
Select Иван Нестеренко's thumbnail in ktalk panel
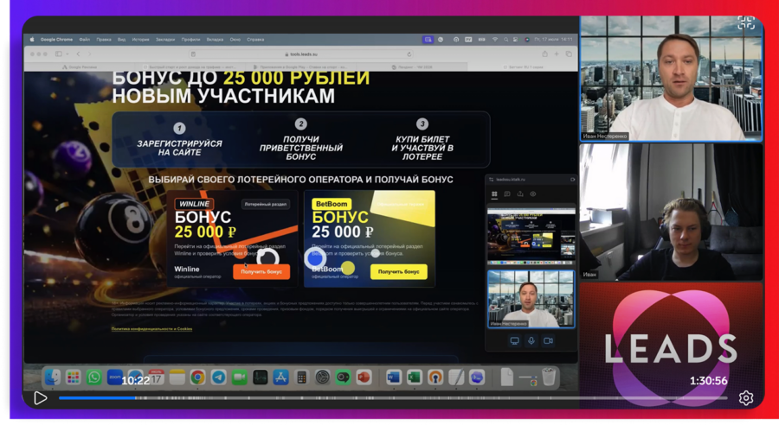point(531,299)
